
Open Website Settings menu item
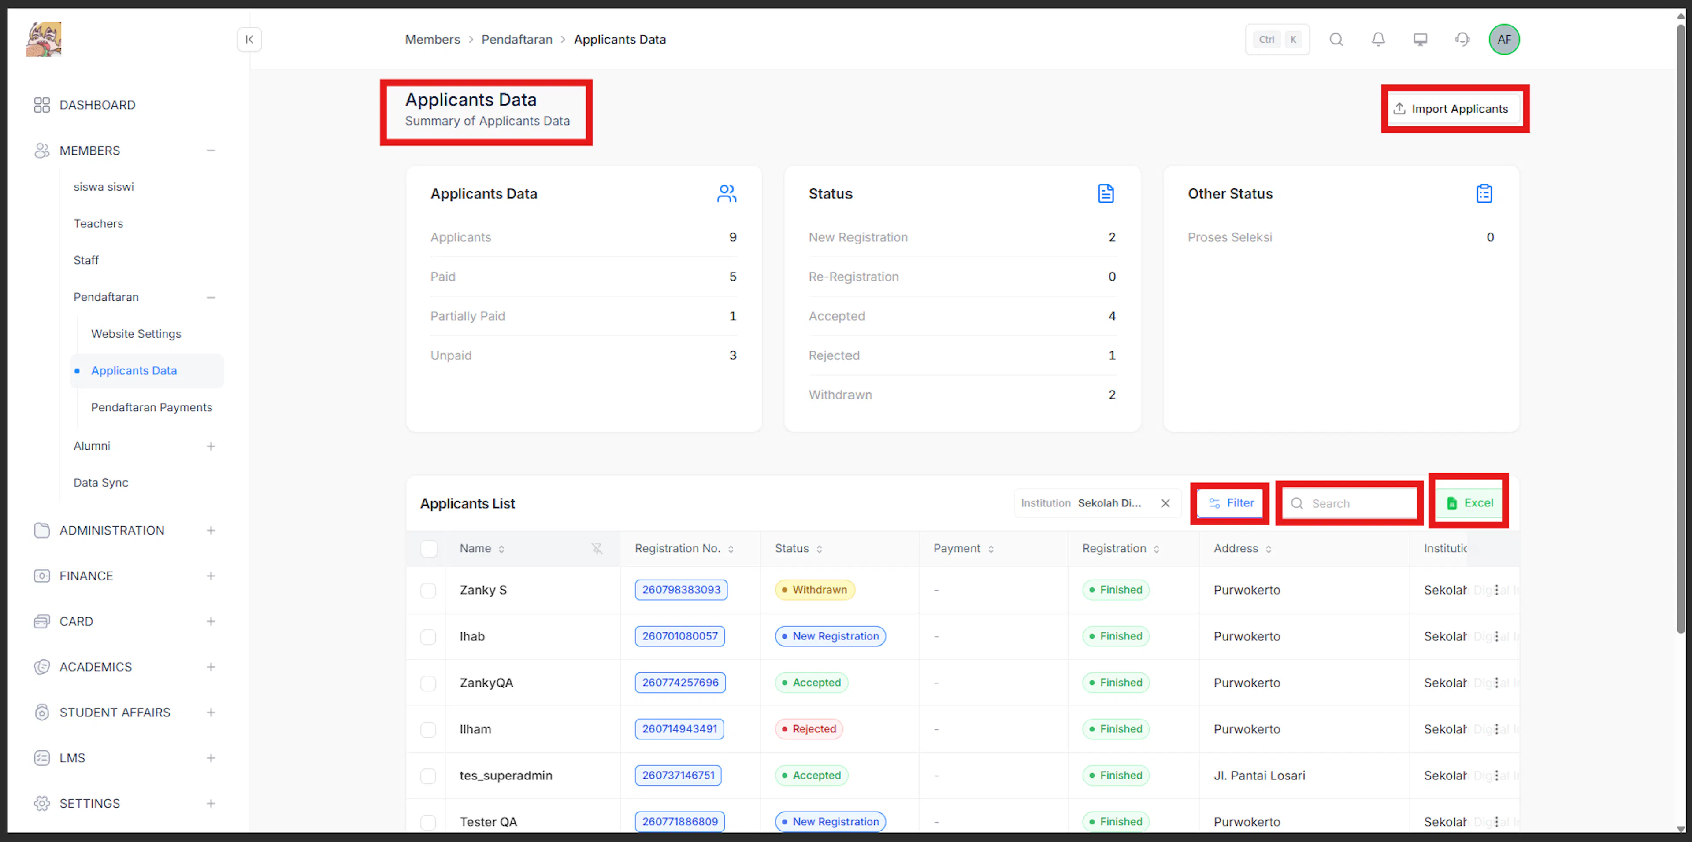pyautogui.click(x=136, y=333)
